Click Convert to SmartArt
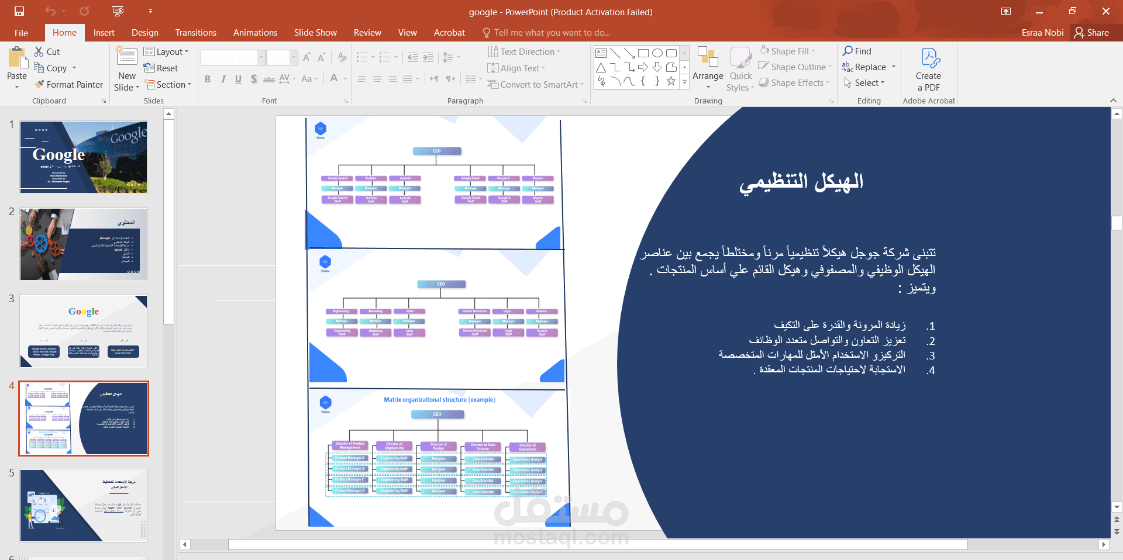The width and height of the screenshot is (1123, 560). (535, 84)
